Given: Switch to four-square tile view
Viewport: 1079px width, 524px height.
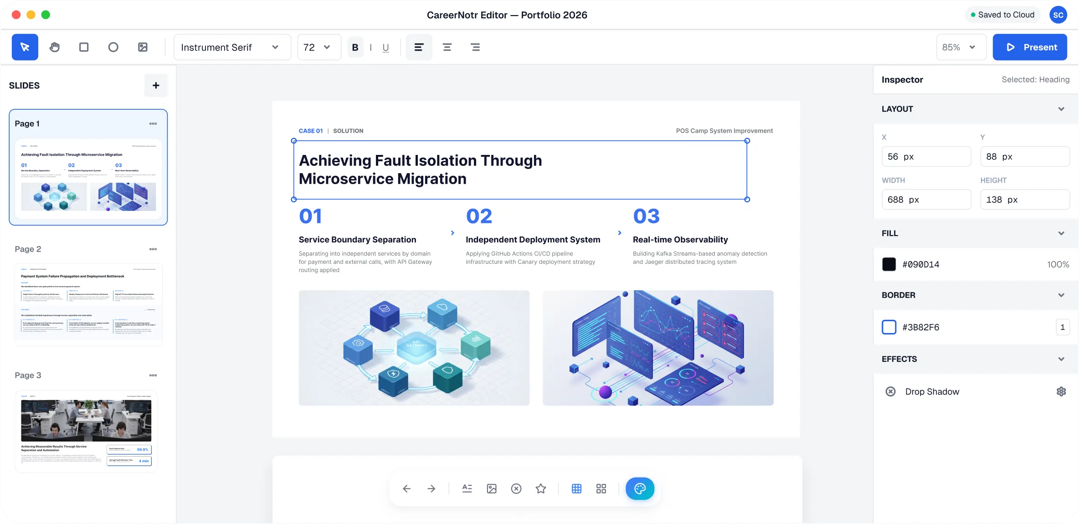Looking at the screenshot, I should 601,488.
